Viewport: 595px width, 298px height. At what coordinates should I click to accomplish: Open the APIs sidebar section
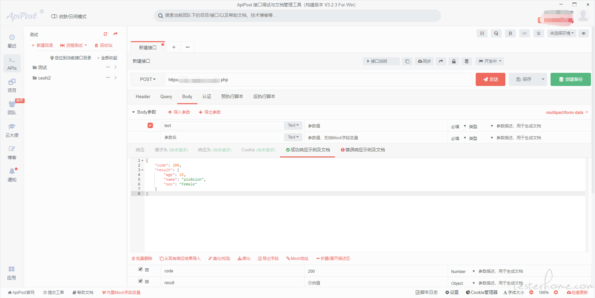point(12,63)
